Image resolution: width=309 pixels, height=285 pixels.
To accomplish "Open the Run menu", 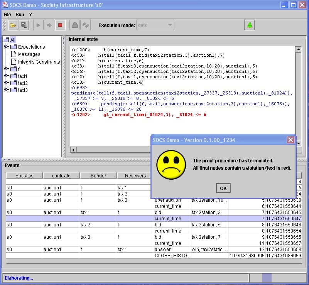I will [x=20, y=14].
